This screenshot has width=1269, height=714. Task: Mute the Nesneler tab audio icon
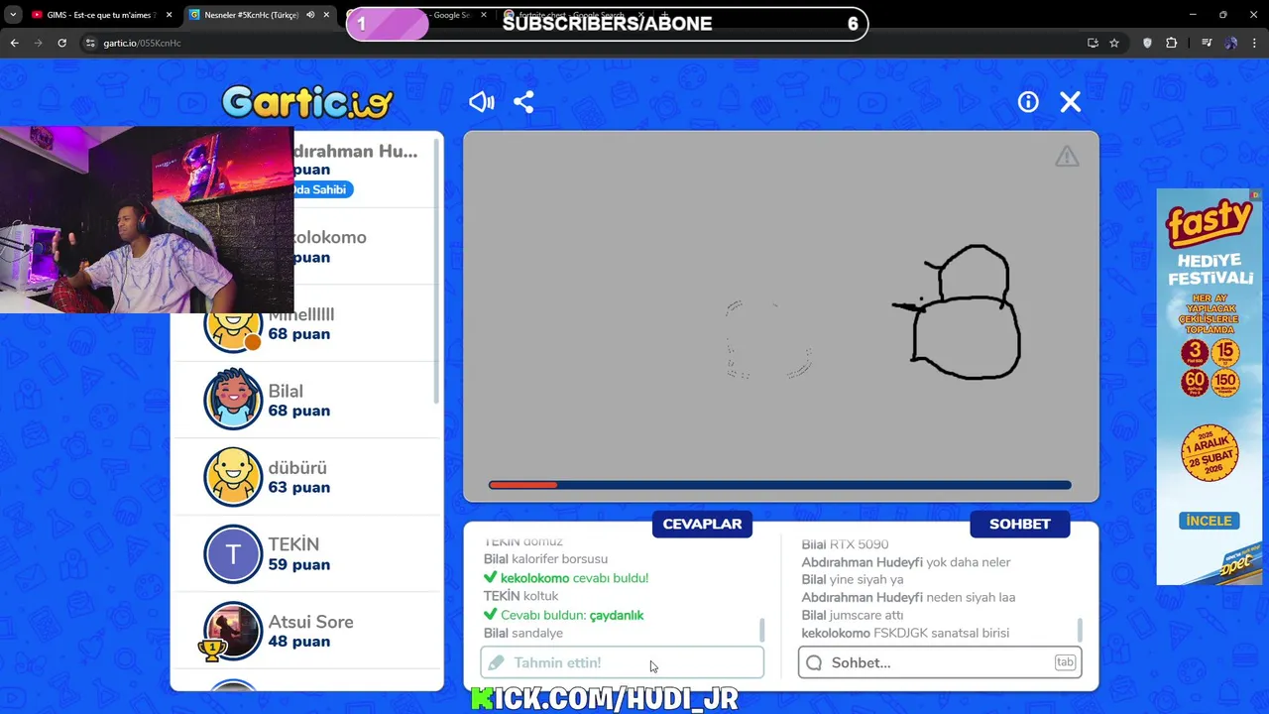pos(310,15)
